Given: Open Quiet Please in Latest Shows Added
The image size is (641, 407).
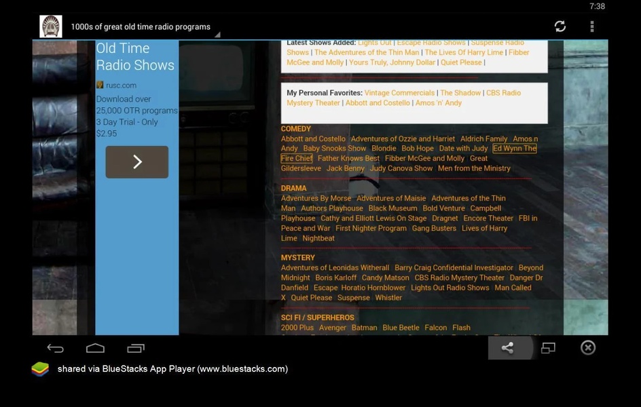Looking at the screenshot, I should 461,62.
